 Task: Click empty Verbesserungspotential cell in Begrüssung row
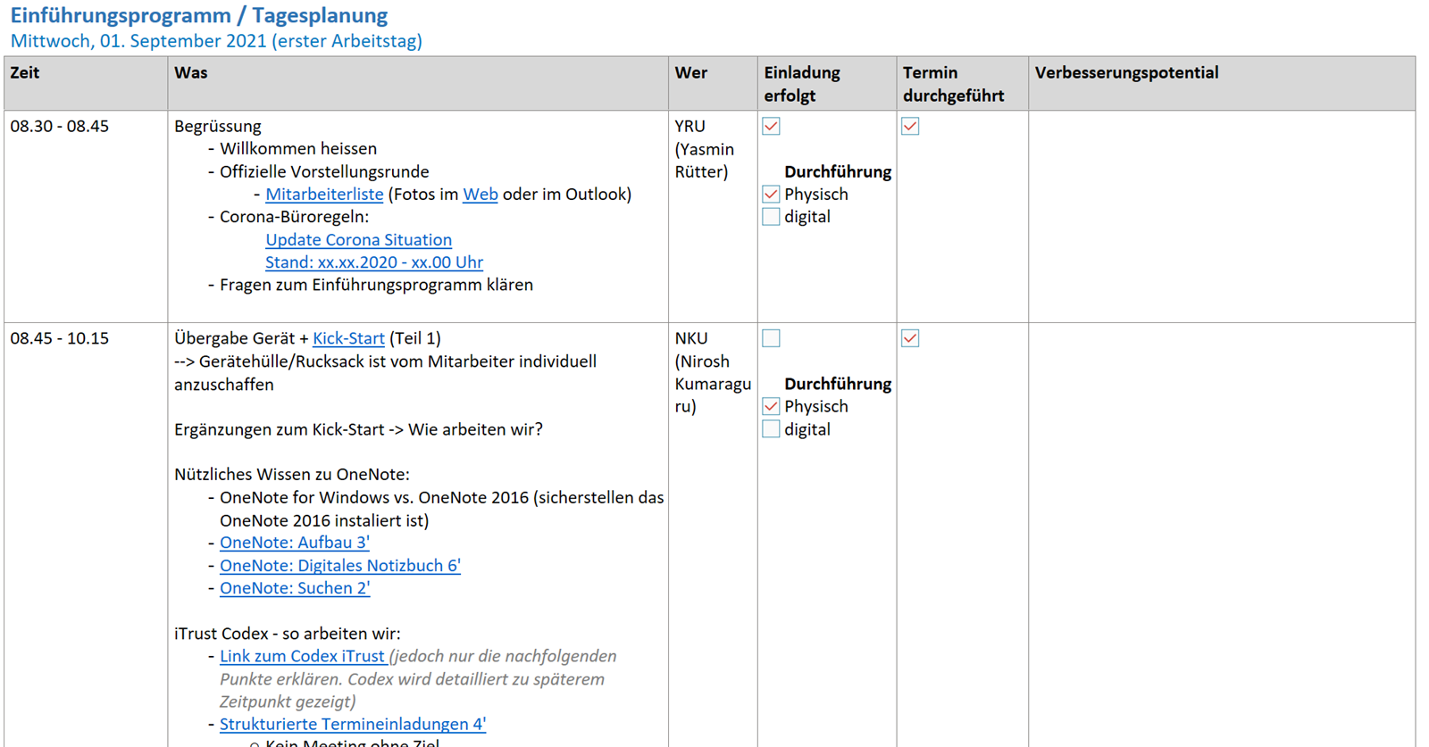pos(1221,216)
